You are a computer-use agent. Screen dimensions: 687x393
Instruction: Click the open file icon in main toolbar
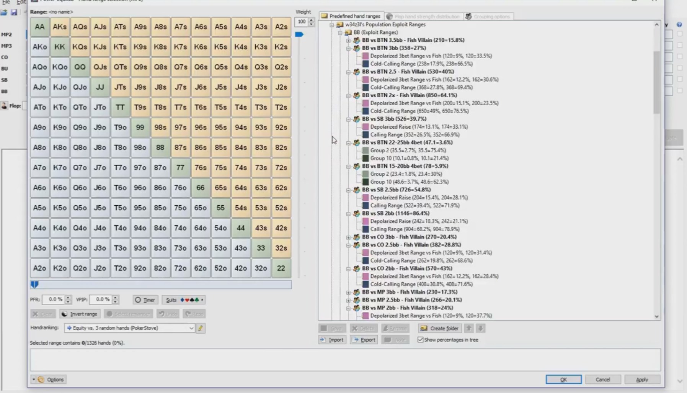tap(4, 12)
